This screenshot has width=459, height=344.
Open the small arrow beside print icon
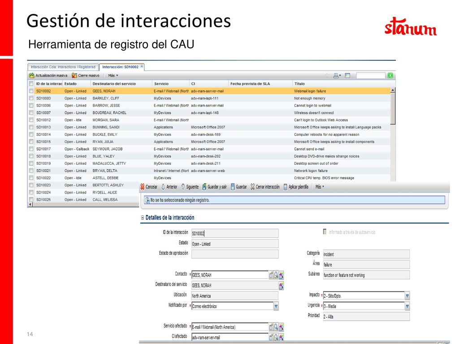[340, 76]
